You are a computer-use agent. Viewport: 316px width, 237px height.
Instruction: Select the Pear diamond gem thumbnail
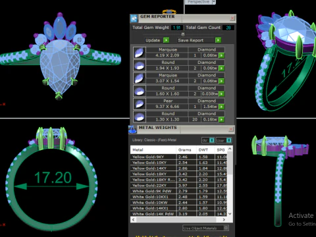pyautogui.click(x=140, y=104)
